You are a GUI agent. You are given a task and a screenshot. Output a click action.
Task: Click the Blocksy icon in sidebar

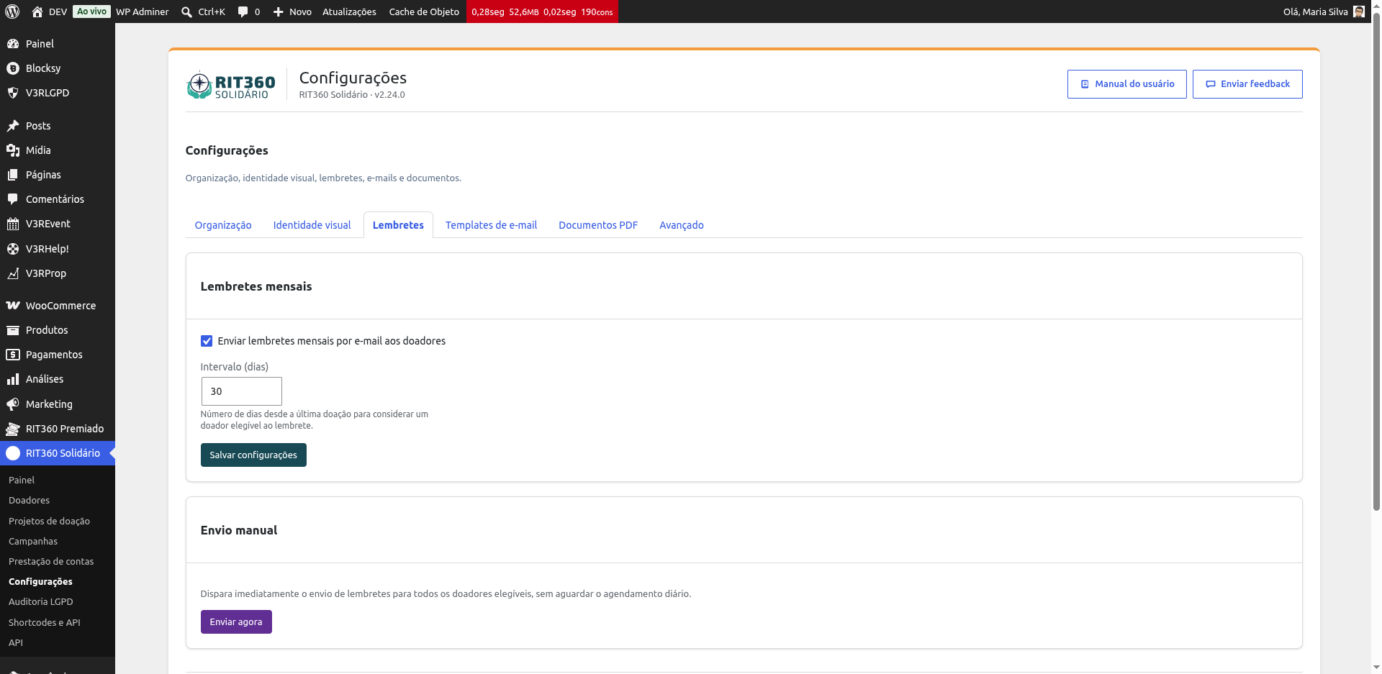click(13, 68)
